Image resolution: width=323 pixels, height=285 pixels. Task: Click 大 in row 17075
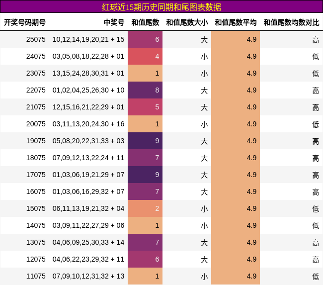click(x=204, y=175)
